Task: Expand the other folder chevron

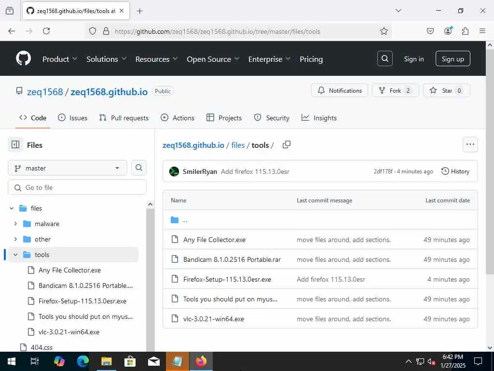Action: 15,239
